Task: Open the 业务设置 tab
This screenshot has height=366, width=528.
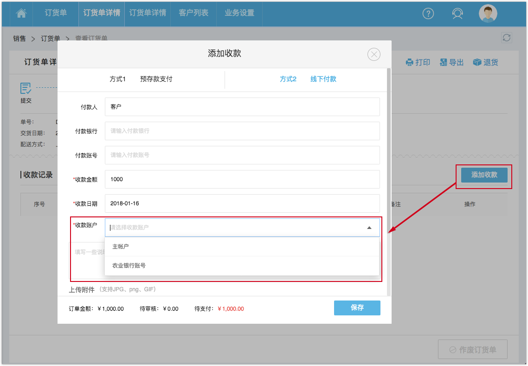Action: pos(239,13)
